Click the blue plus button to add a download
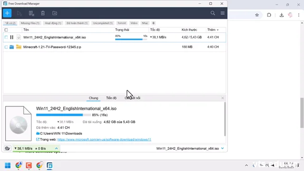 [x=7, y=13]
